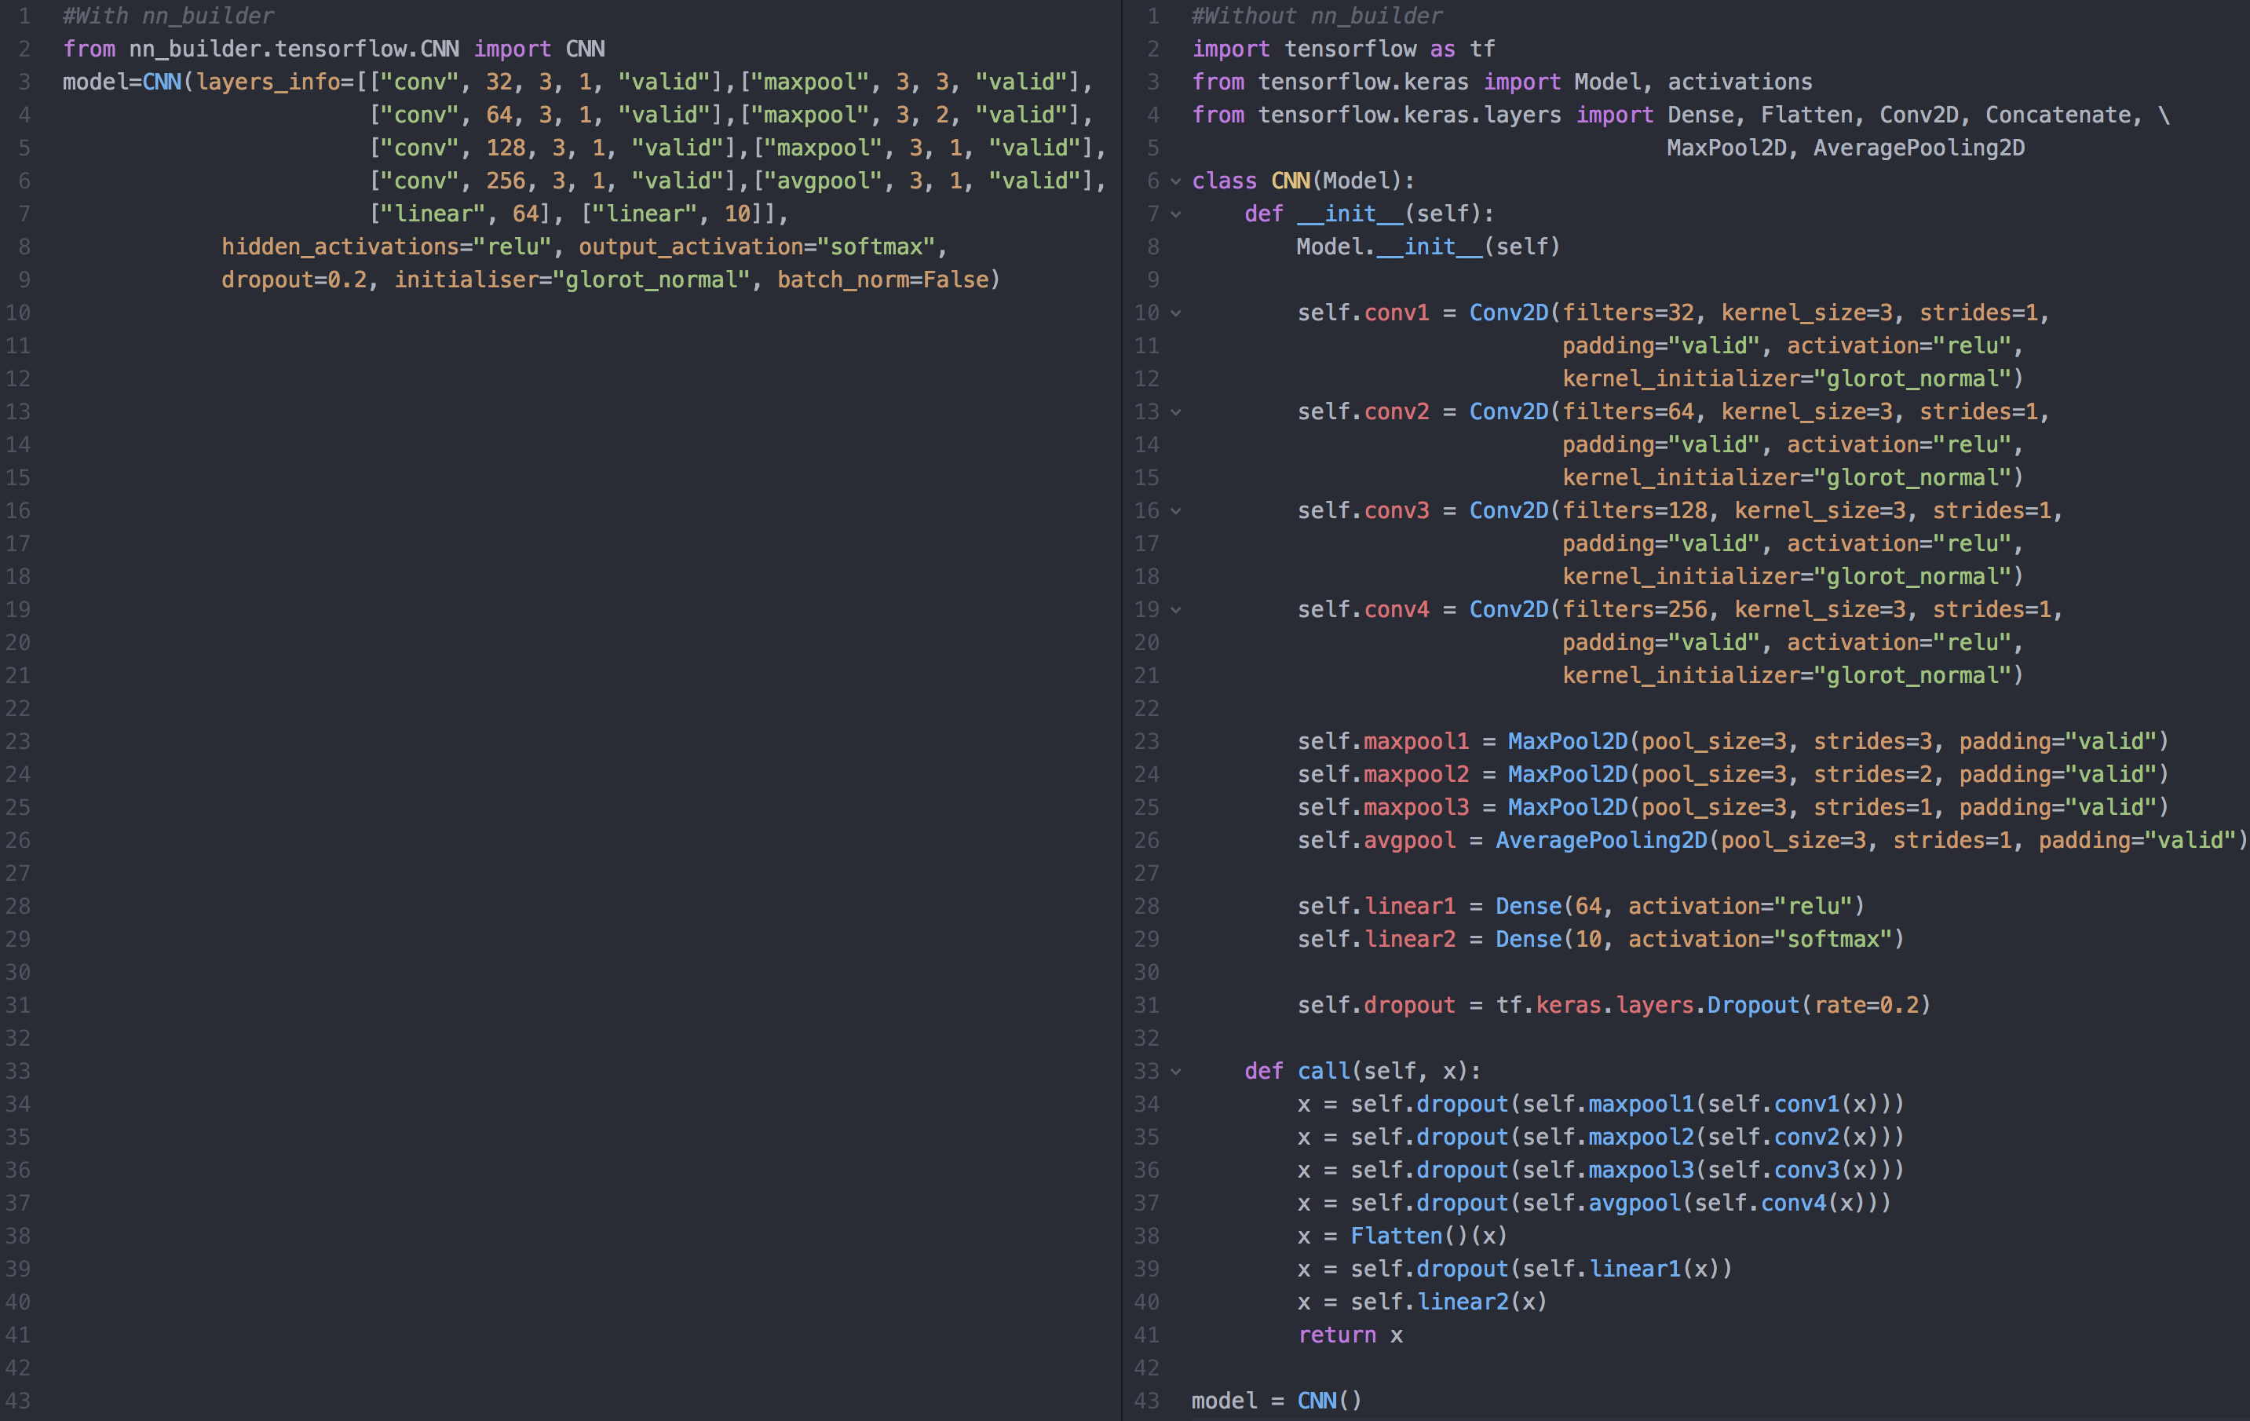Place cursor on 'batch_norm=False' text
Viewport: 2250px width, 1421px height.
point(882,280)
